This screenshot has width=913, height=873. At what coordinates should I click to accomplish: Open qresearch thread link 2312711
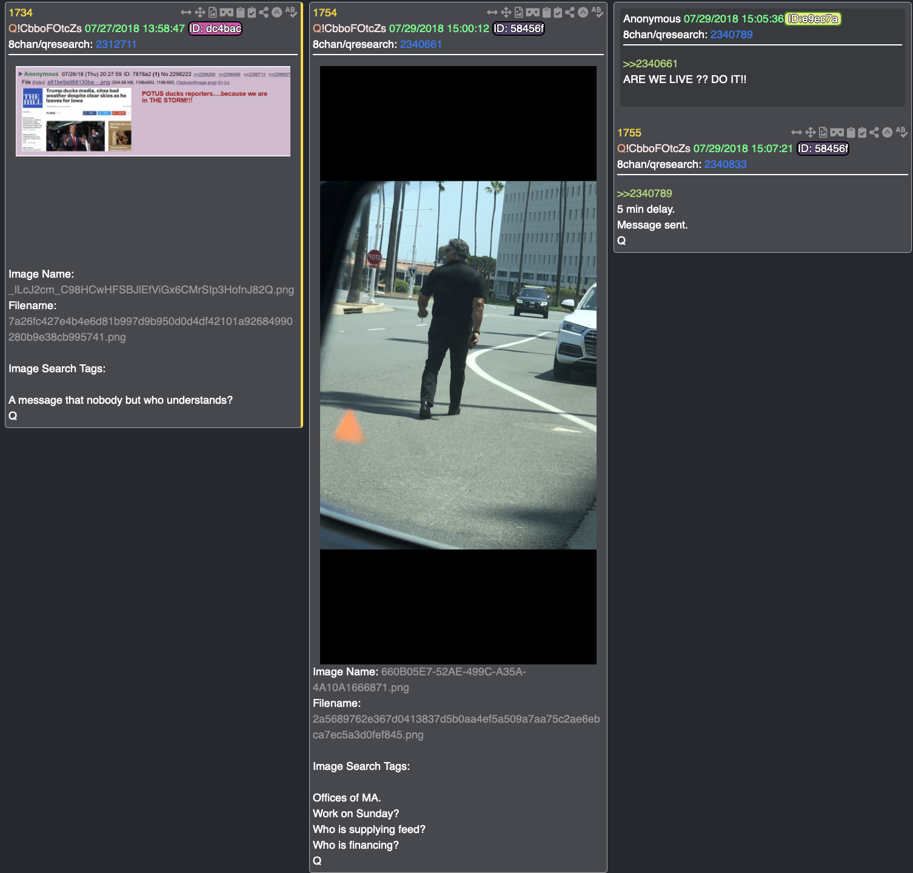(116, 44)
